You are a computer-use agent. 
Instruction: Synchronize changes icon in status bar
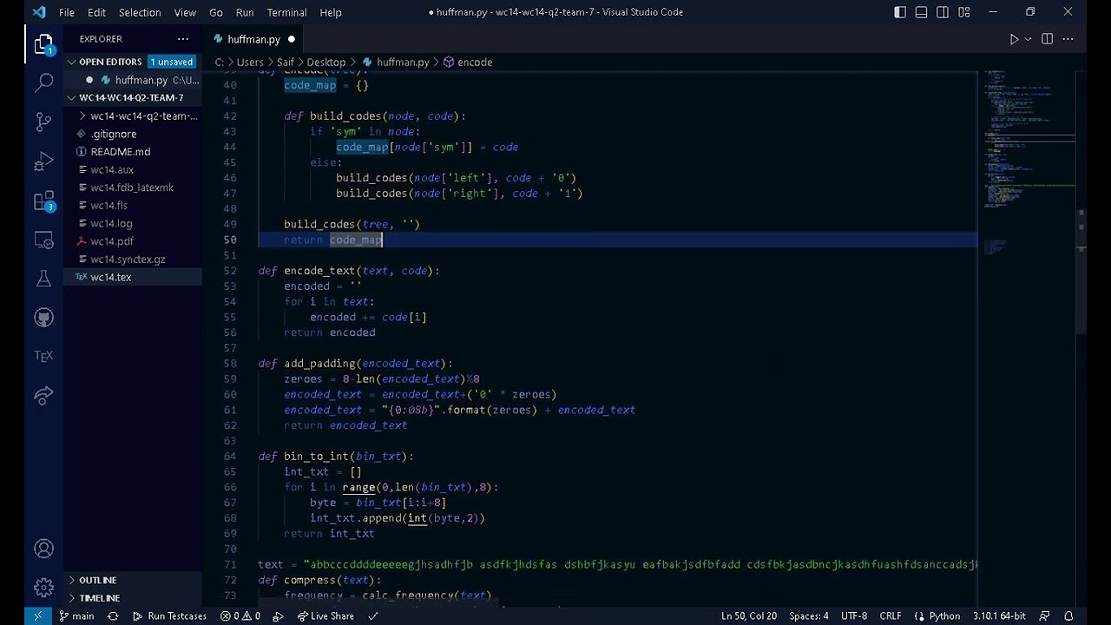pyautogui.click(x=113, y=616)
